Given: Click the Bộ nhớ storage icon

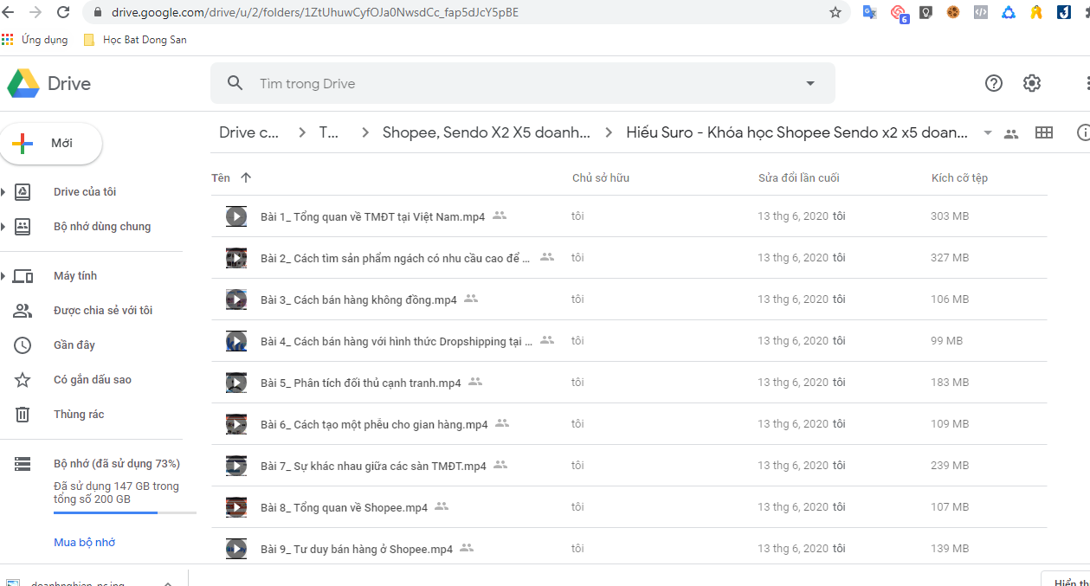Looking at the screenshot, I should coord(23,464).
